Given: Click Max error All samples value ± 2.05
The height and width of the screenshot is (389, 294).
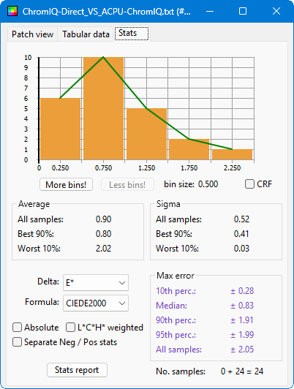Looking at the screenshot, I should click(x=242, y=350).
